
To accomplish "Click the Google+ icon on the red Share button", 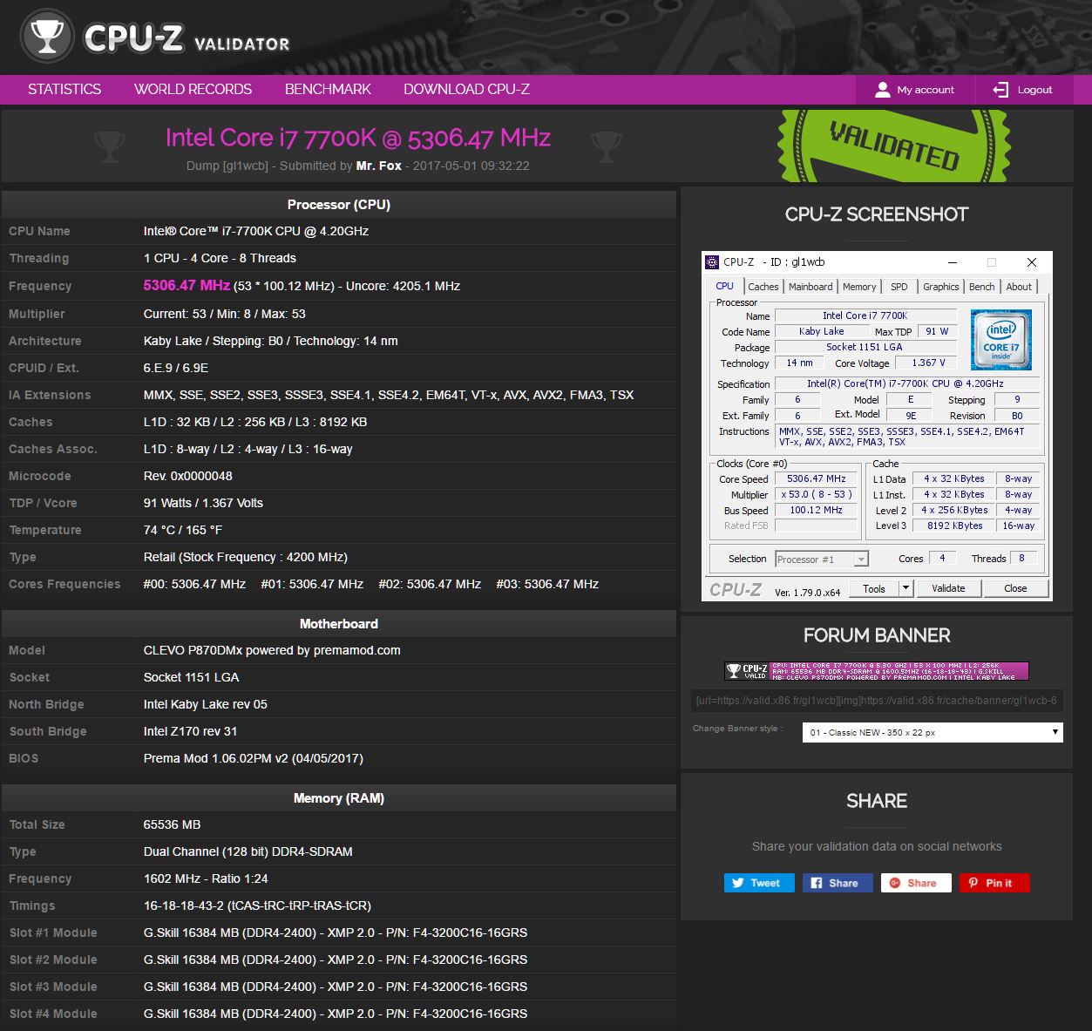I will tap(894, 883).
